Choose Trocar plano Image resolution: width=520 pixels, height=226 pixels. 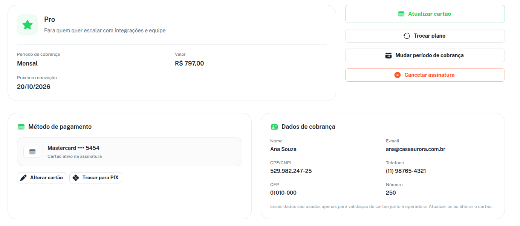tap(425, 36)
